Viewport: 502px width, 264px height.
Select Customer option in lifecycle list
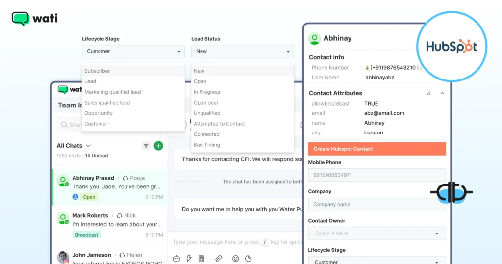pyautogui.click(x=133, y=124)
